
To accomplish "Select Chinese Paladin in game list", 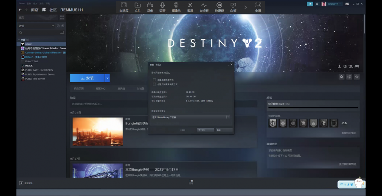I will tap(41, 48).
